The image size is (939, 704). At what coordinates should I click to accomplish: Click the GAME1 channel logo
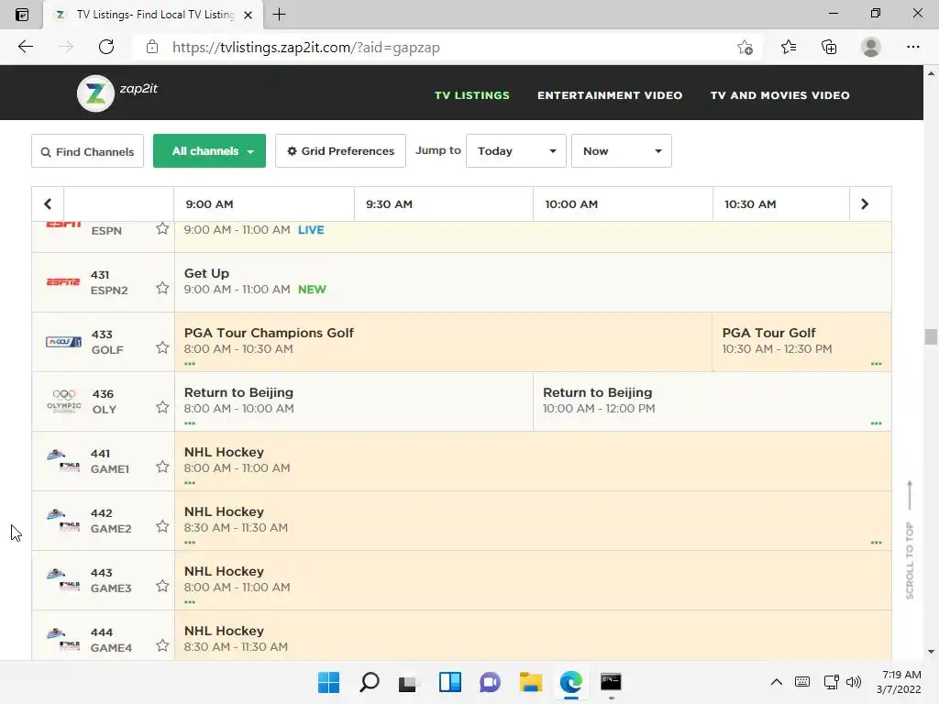pos(63,461)
